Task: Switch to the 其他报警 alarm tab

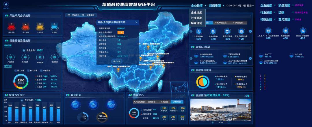Action: coord(177,102)
